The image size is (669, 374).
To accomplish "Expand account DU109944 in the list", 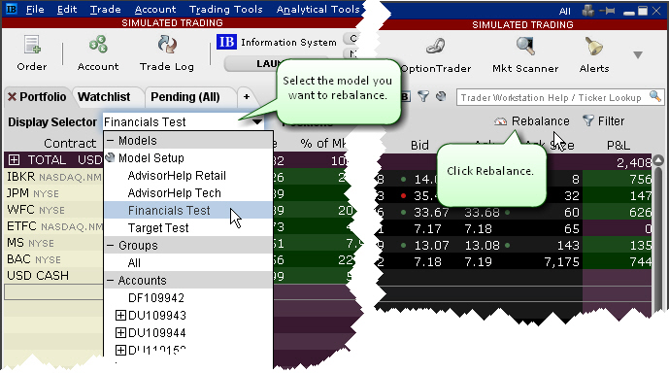I will [x=120, y=333].
